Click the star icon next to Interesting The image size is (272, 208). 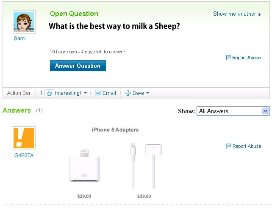coord(49,93)
